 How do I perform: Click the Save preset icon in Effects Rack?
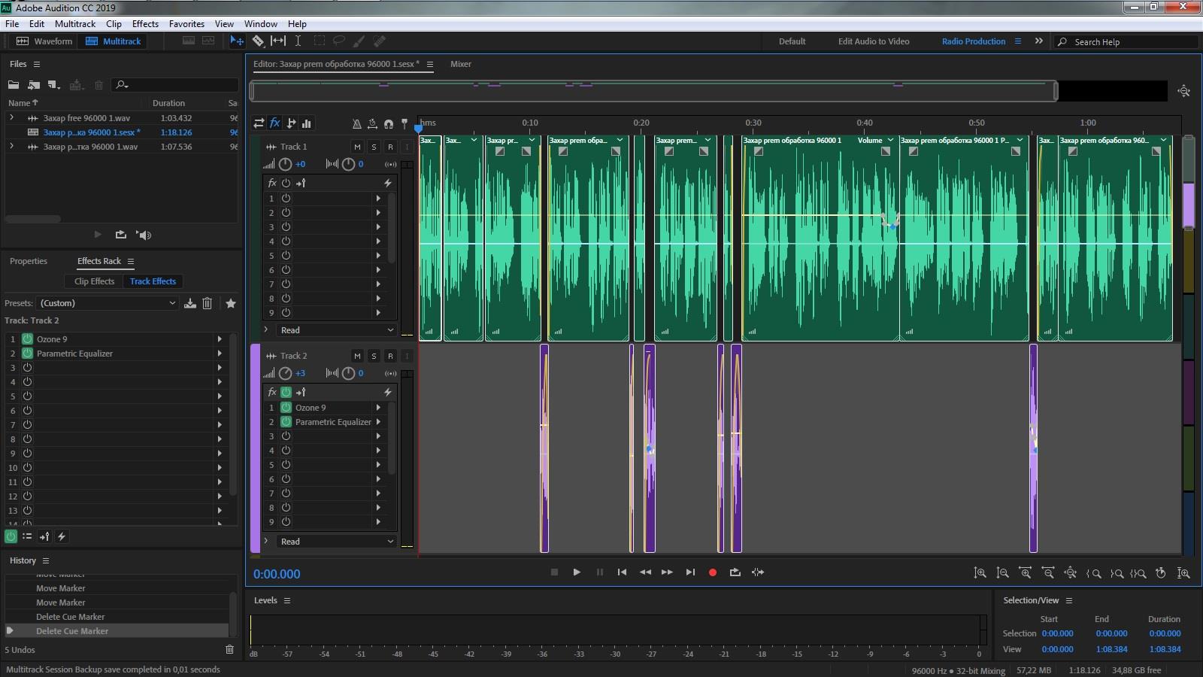tap(190, 303)
